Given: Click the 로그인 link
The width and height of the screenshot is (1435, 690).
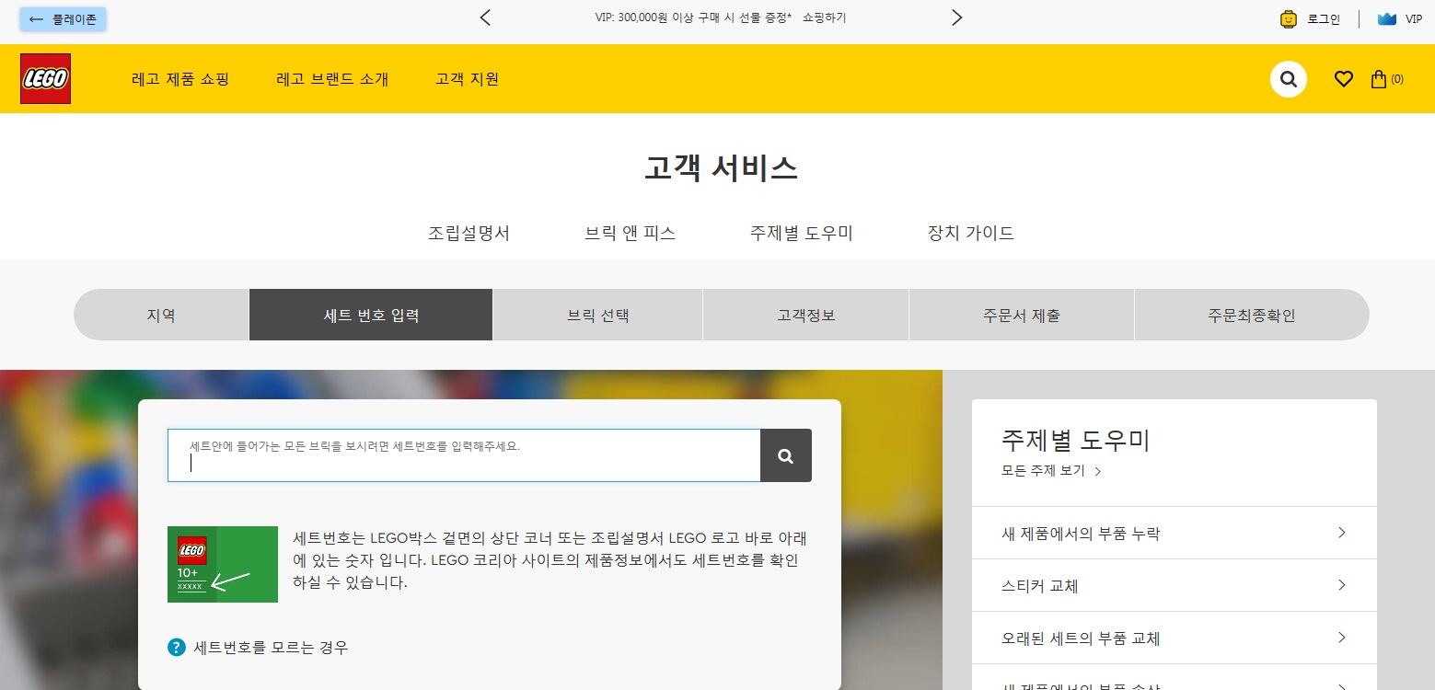Looking at the screenshot, I should point(1324,18).
